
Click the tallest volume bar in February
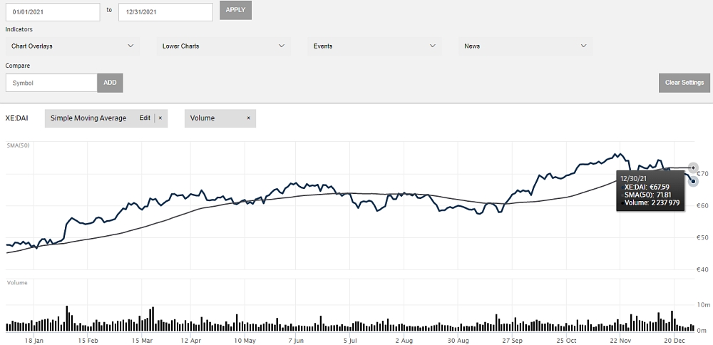click(x=67, y=319)
